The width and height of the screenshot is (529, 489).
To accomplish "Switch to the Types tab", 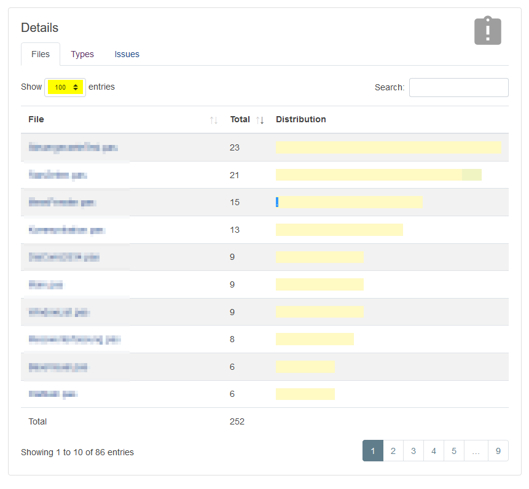I will 82,54.
